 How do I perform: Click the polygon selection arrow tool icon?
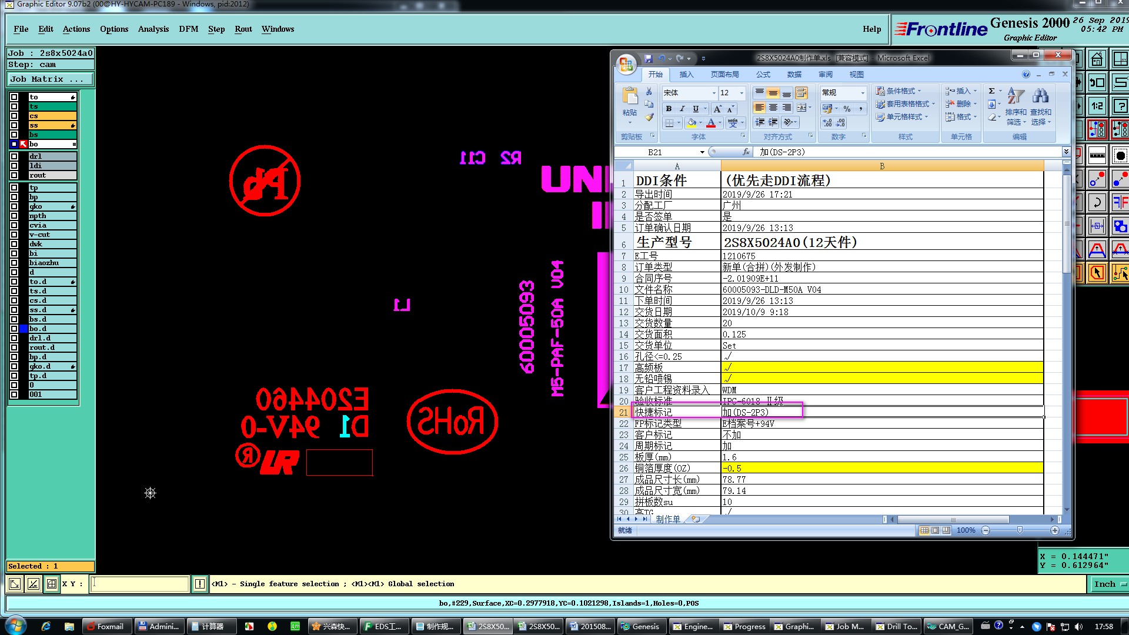[x=1097, y=273]
